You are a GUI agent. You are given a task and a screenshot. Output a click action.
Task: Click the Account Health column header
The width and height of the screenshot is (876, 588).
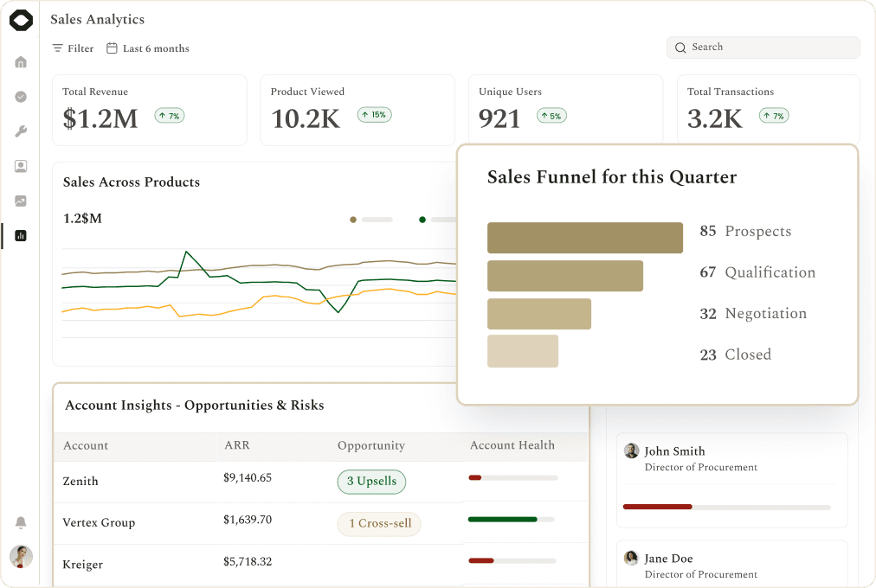point(512,445)
